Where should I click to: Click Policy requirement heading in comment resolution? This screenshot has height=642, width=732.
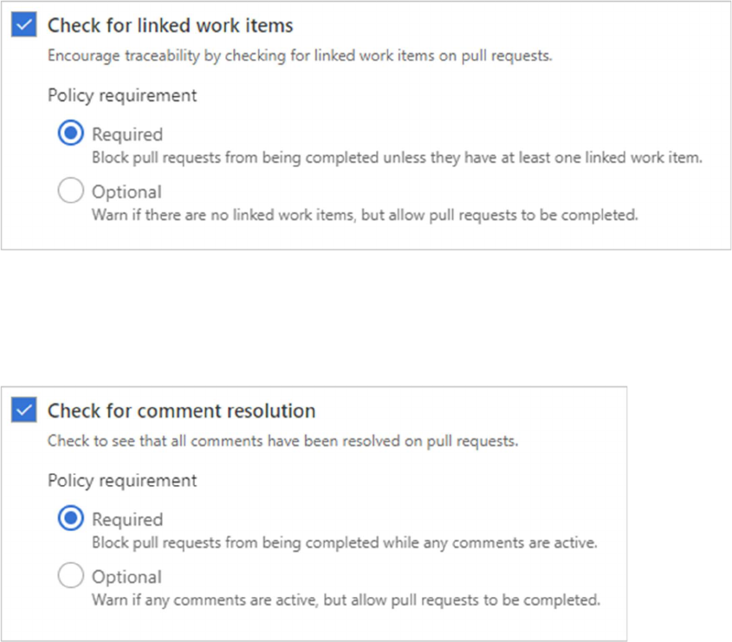(x=122, y=480)
